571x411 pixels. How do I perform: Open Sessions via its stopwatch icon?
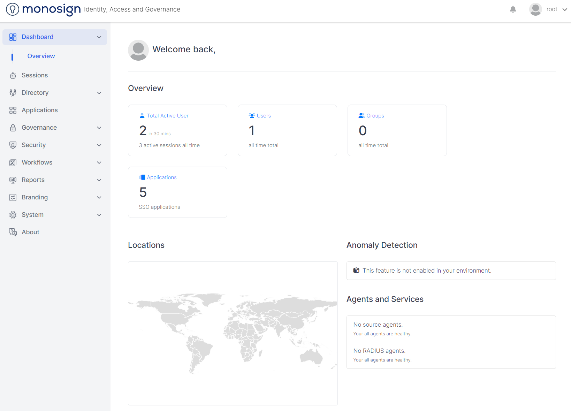pos(13,75)
